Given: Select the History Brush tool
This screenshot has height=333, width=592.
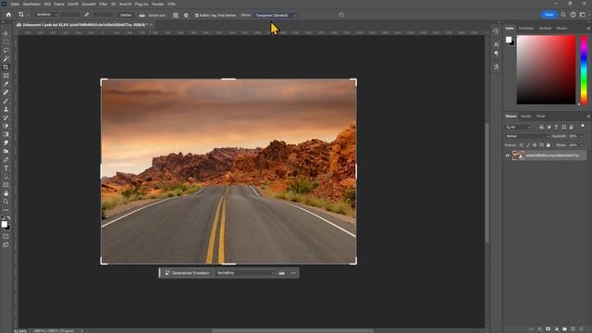Looking at the screenshot, I should pos(6,117).
